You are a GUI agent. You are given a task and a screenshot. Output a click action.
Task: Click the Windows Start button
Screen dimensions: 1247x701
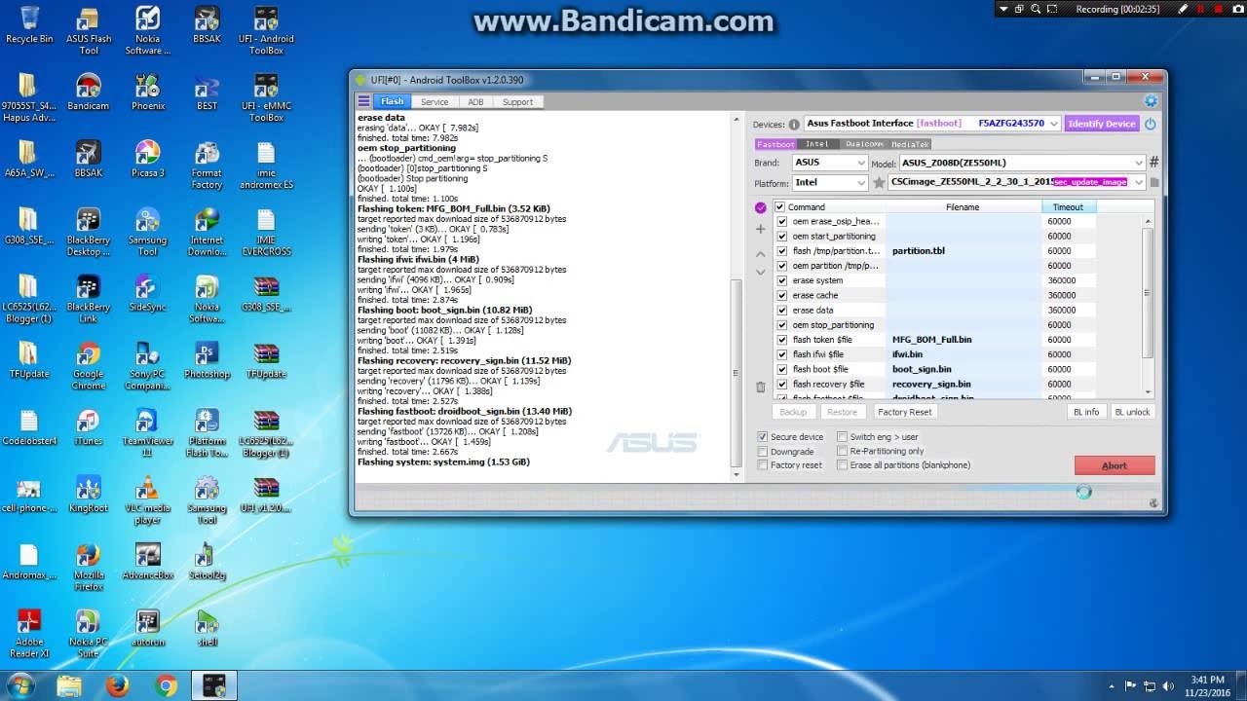pyautogui.click(x=19, y=685)
